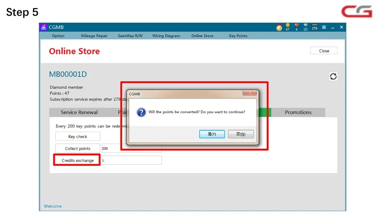Click the Key check button
The height and width of the screenshot is (215, 384).
(x=78, y=137)
